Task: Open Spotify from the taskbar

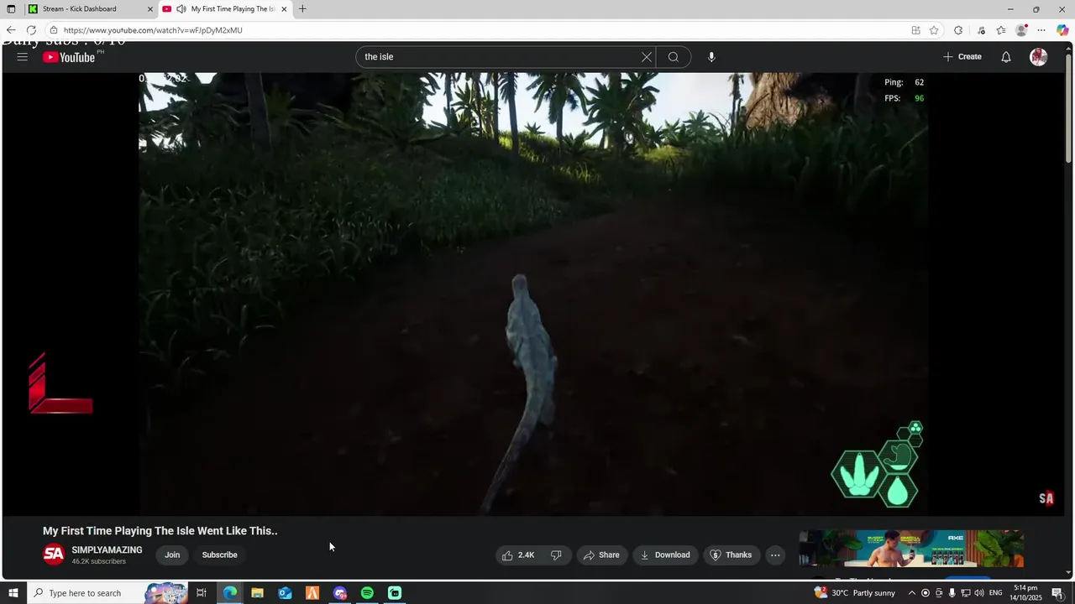Action: pyautogui.click(x=367, y=593)
